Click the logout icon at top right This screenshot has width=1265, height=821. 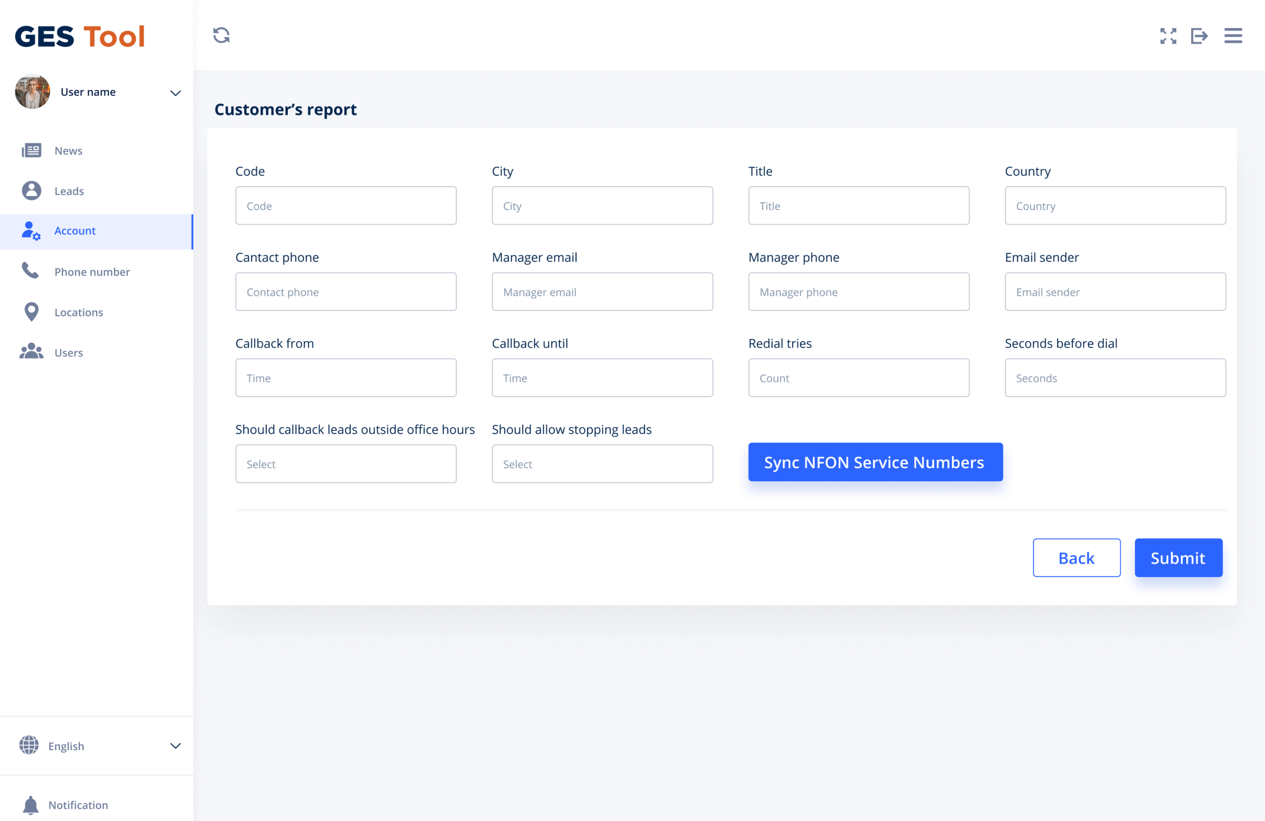[x=1200, y=36]
